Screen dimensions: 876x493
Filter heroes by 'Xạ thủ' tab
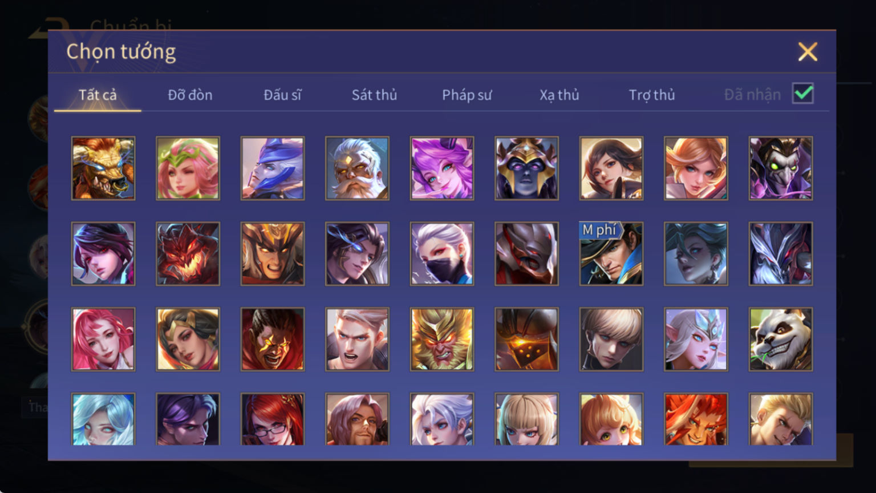click(559, 95)
